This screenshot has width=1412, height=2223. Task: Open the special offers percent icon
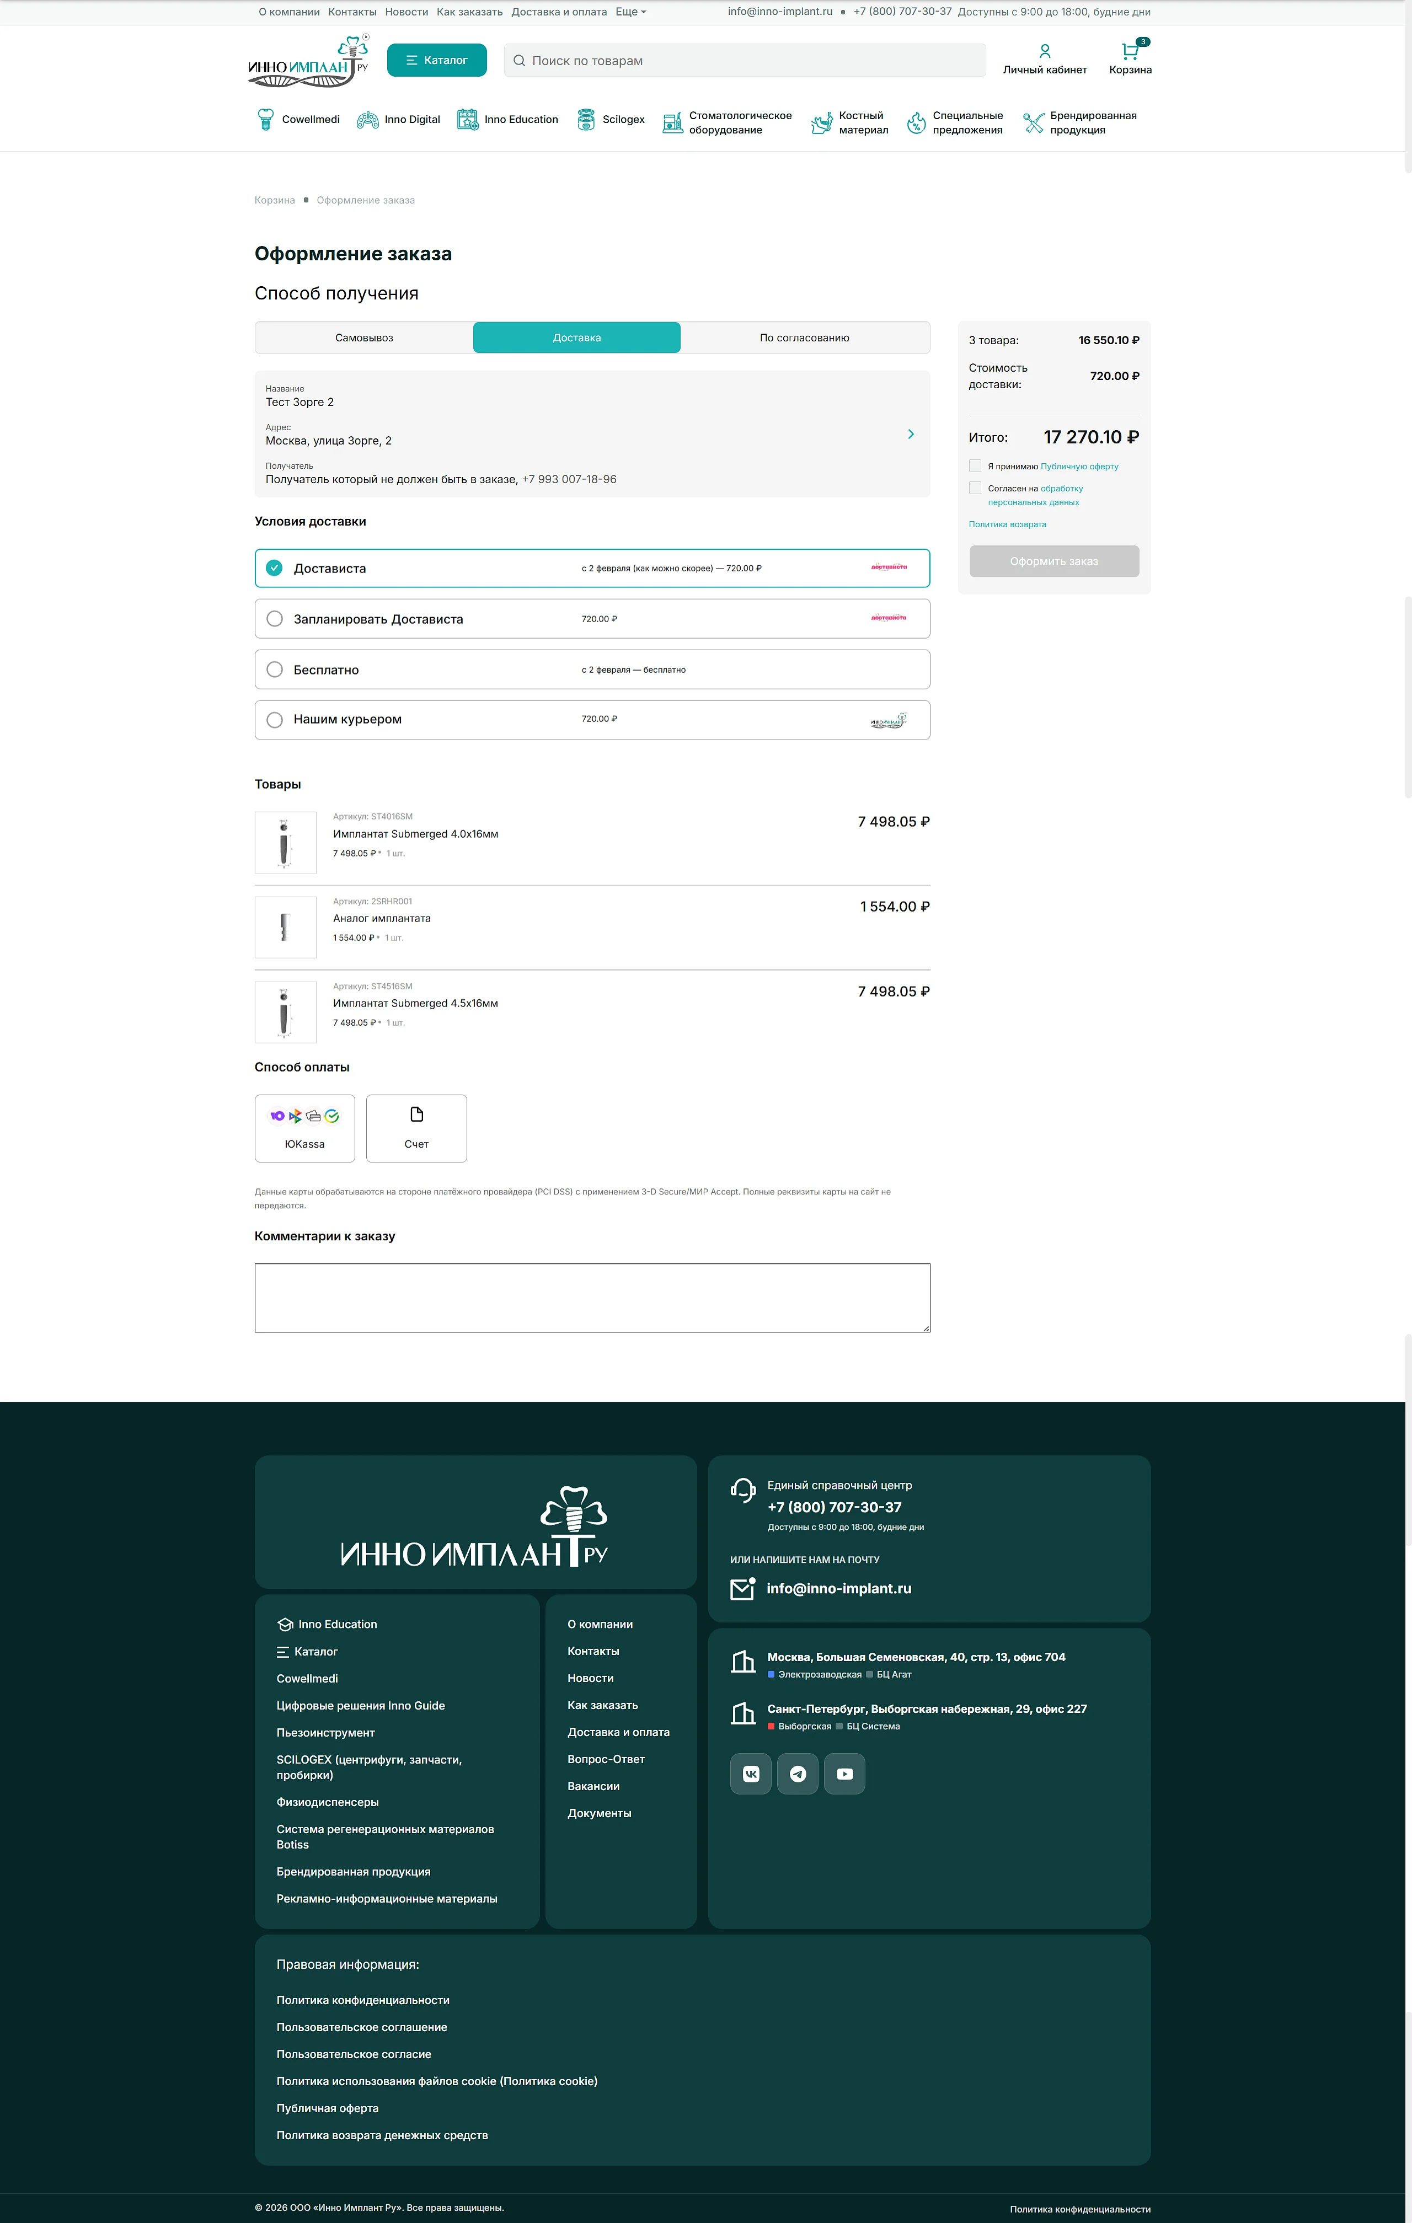pyautogui.click(x=916, y=123)
